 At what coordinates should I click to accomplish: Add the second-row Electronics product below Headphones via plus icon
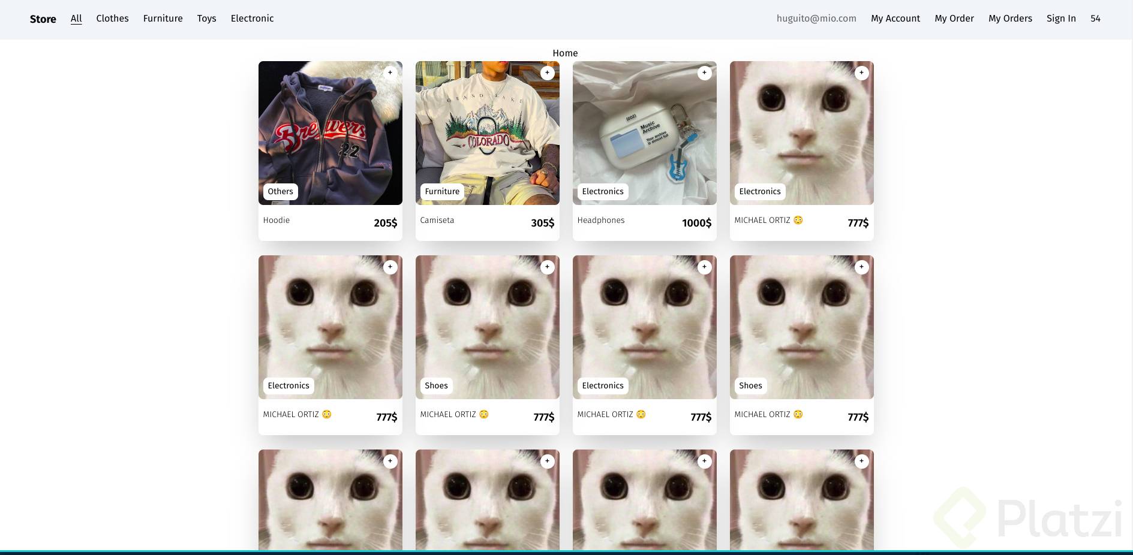coord(705,267)
